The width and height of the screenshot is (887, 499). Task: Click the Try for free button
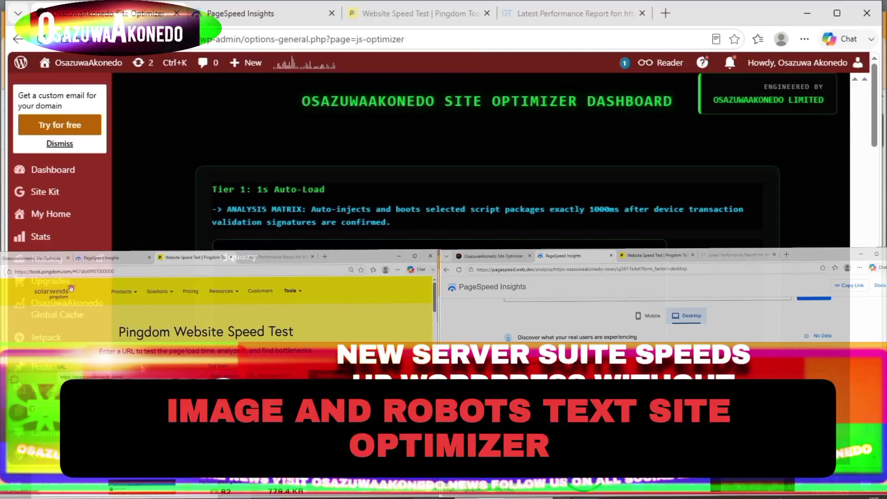[60, 125]
